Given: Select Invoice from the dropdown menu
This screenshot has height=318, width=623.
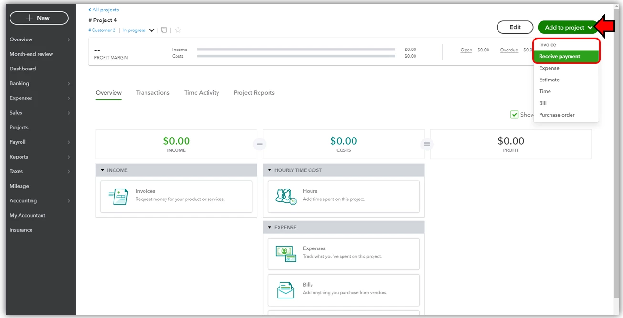Looking at the screenshot, I should 566,45.
